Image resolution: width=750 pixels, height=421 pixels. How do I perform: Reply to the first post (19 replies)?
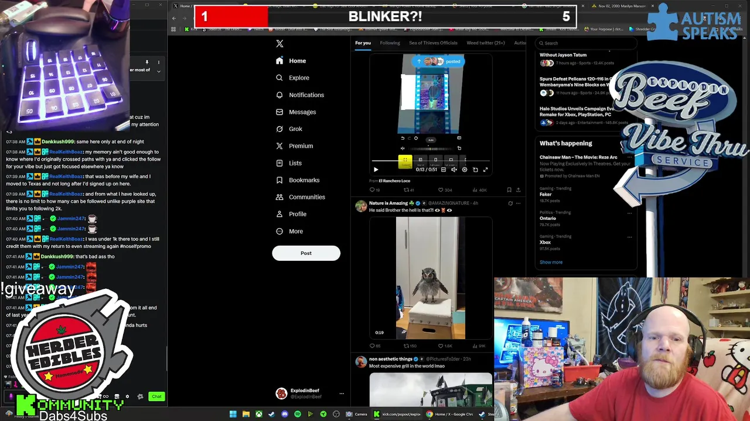374,190
